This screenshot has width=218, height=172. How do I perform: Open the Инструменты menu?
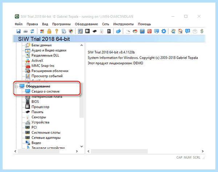click(123, 24)
